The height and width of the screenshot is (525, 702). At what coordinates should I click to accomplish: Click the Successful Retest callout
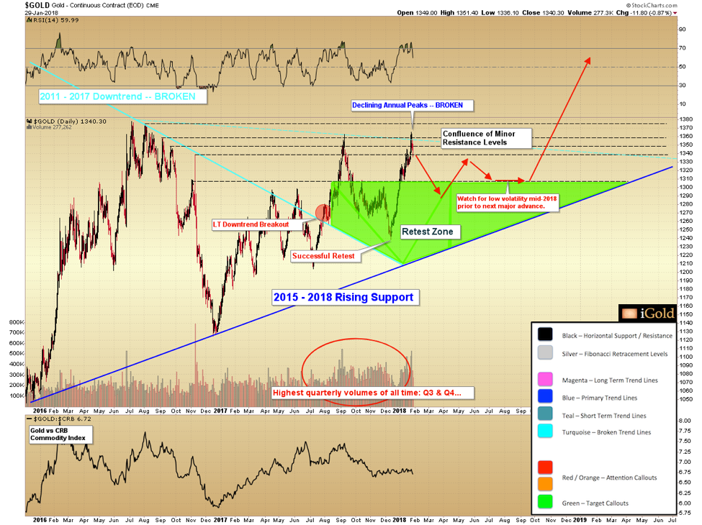tap(323, 255)
